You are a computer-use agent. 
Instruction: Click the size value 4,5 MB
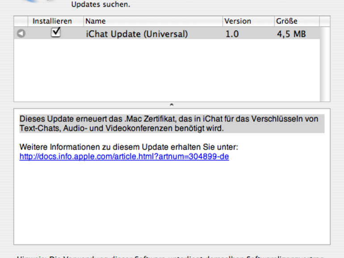pyautogui.click(x=291, y=34)
